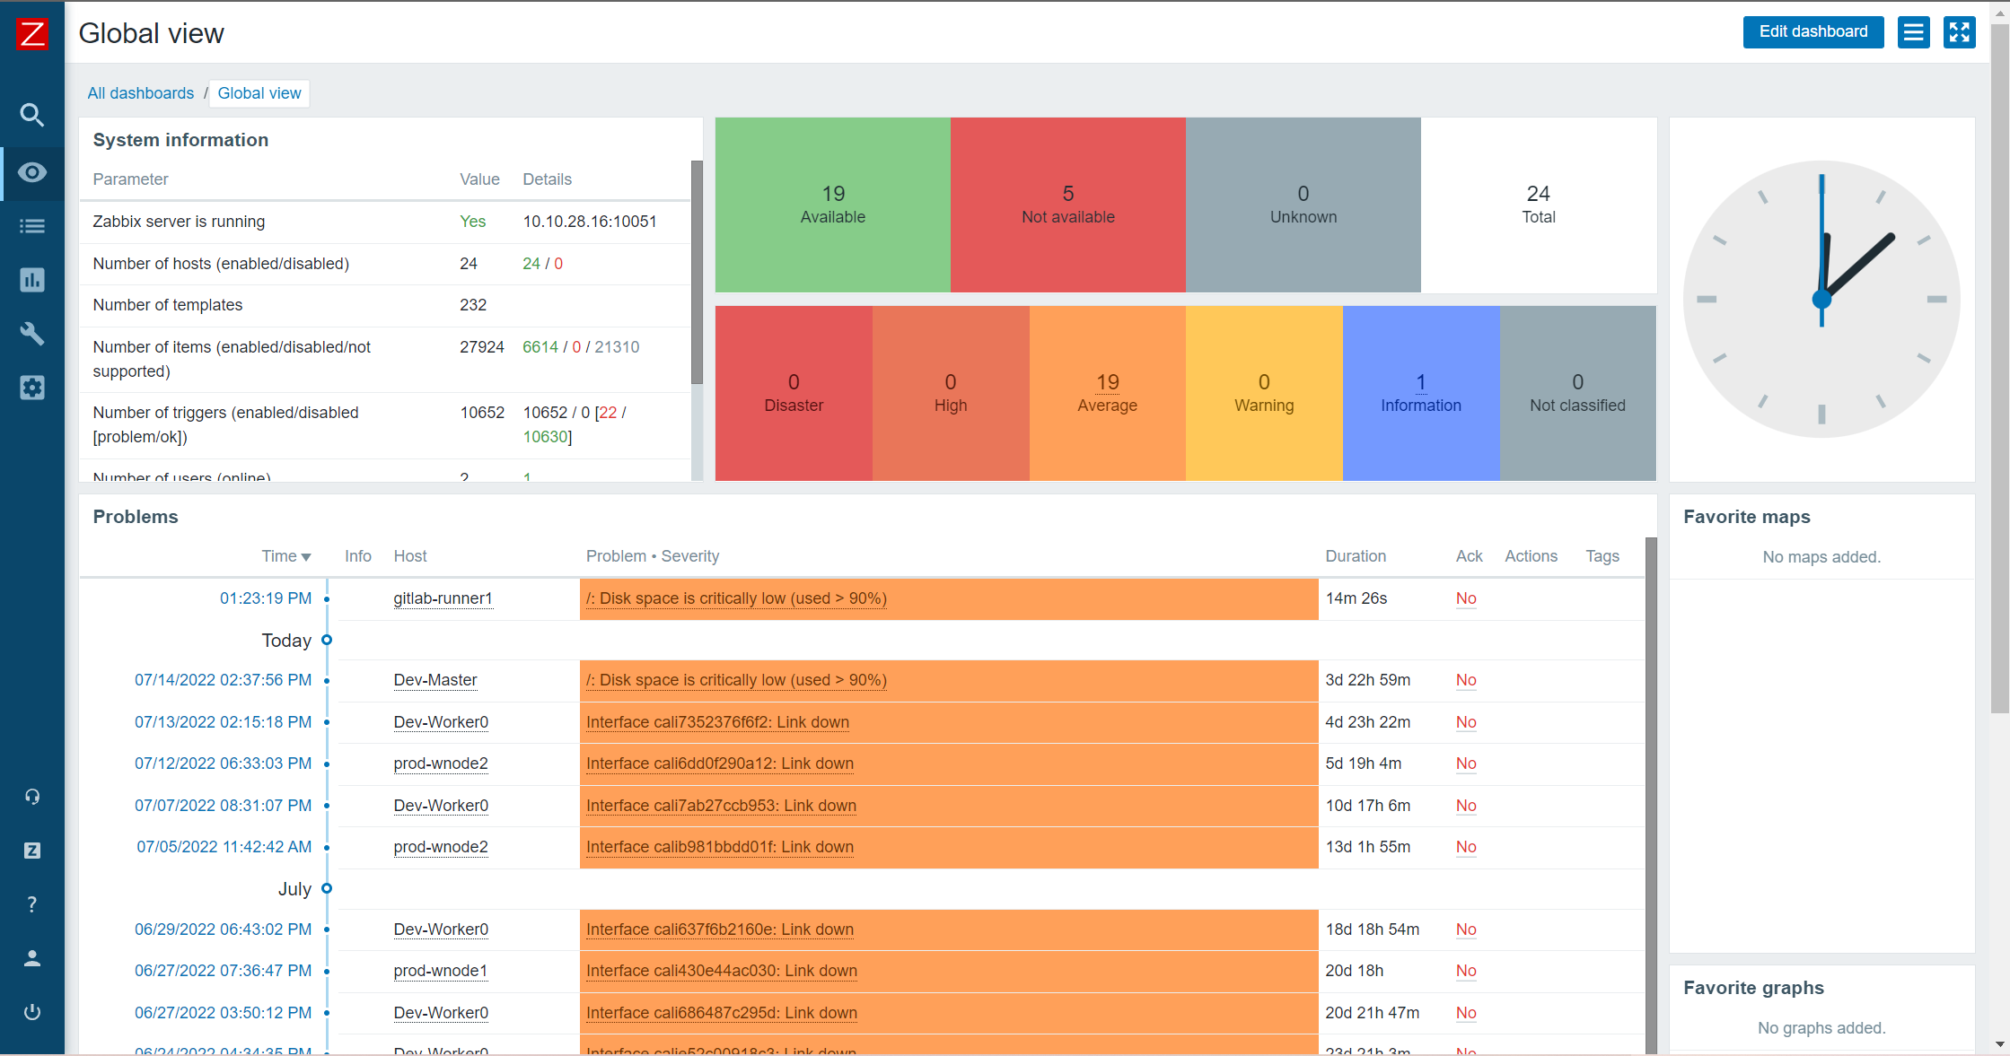Click the Not classified severity tile
The width and height of the screenshot is (2010, 1056).
tap(1578, 393)
